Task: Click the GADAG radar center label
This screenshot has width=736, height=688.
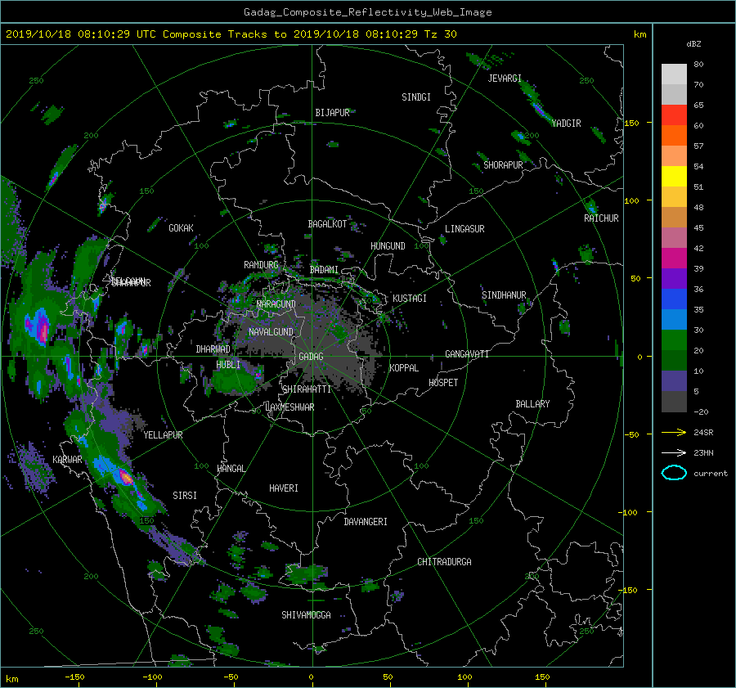Action: click(x=311, y=357)
